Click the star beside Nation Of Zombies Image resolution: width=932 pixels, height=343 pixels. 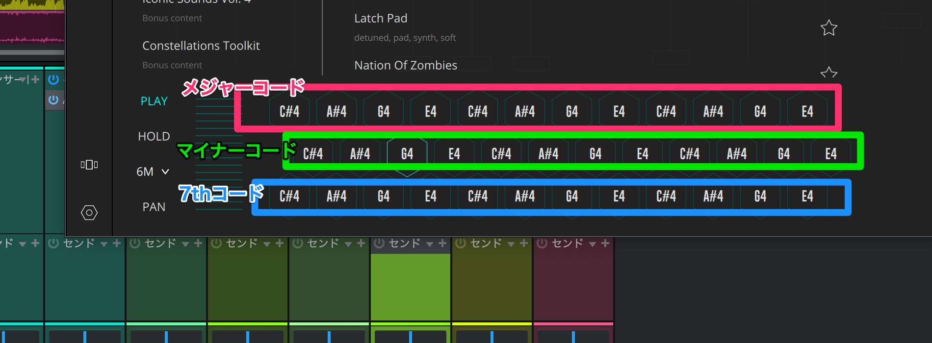828,73
